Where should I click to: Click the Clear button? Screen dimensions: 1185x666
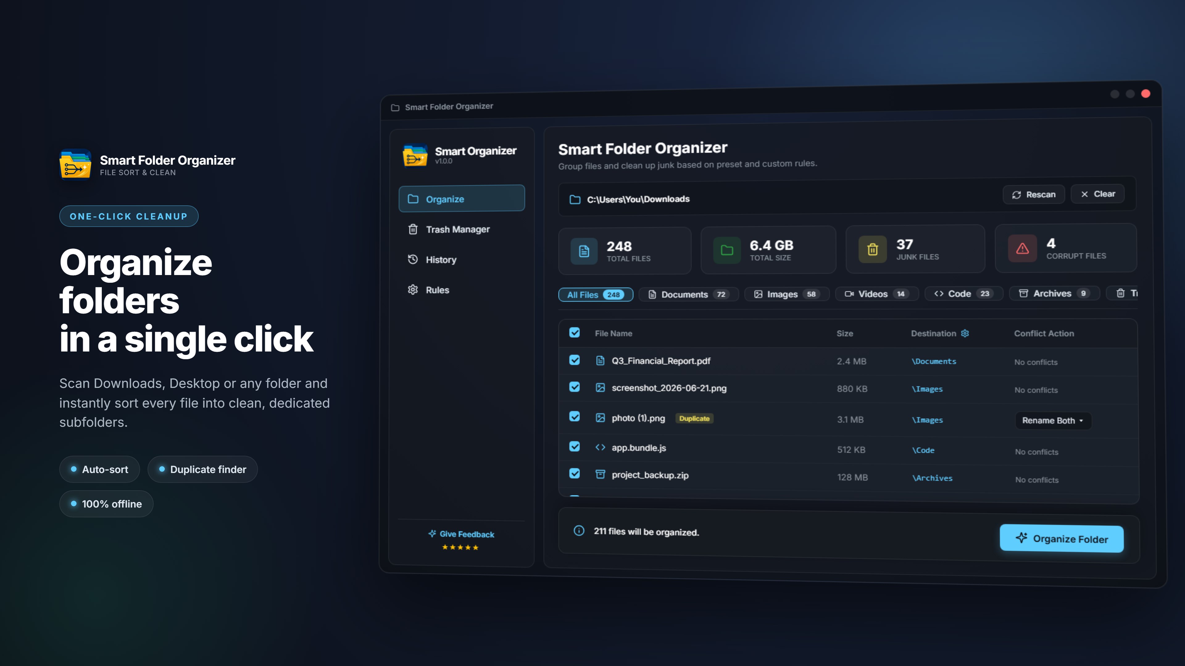pyautogui.click(x=1098, y=194)
